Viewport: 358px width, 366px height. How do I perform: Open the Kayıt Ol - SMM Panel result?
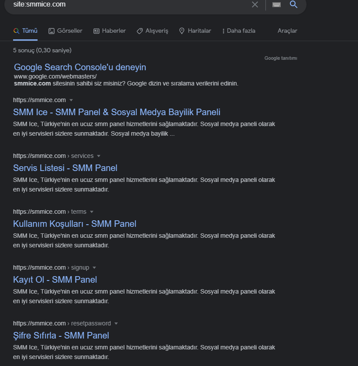click(x=55, y=279)
